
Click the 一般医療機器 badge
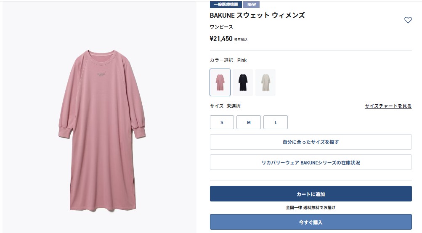226,5
